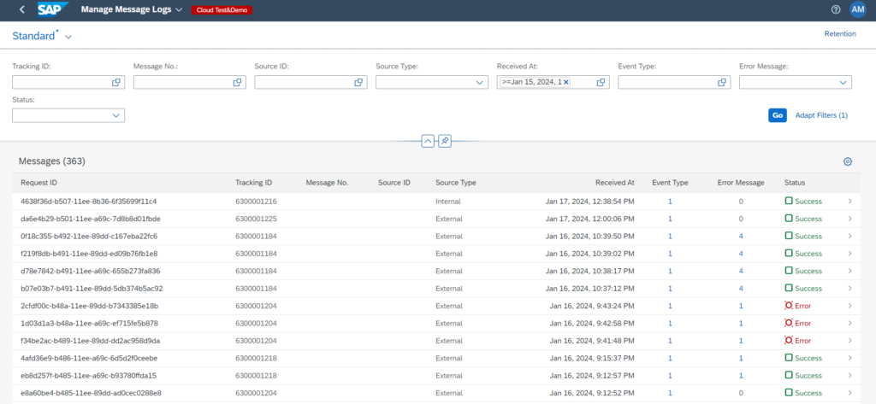Click in the Source ID input field
This screenshot has width=876, height=404.
click(304, 82)
